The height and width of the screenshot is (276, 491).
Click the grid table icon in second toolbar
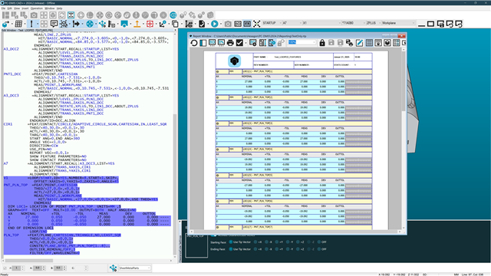(18, 24)
